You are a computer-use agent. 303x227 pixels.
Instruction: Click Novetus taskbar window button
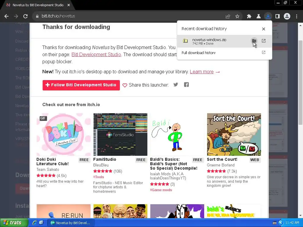pyautogui.click(x=70, y=223)
